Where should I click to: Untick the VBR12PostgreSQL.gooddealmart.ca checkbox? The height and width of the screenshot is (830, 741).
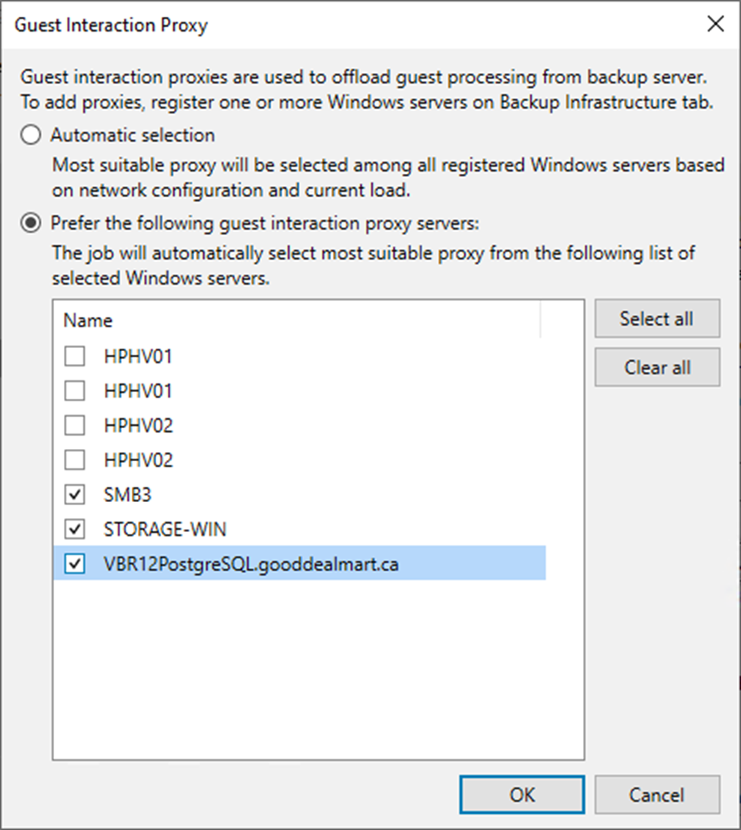(75, 564)
